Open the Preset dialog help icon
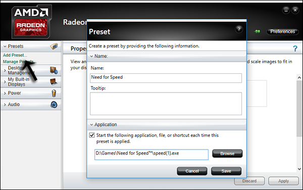The height and width of the screenshot is (190, 303). (x=239, y=29)
